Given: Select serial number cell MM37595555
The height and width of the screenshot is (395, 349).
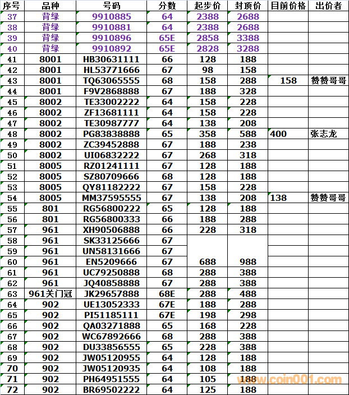Looking at the screenshot, I should click(x=111, y=198).
